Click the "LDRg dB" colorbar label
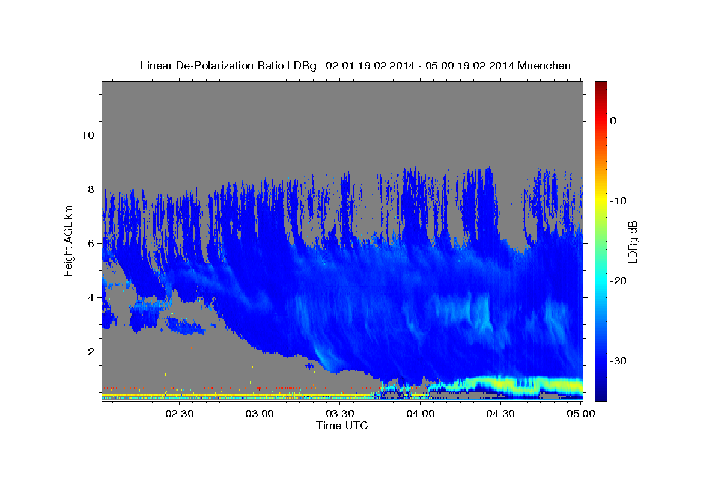The image size is (721, 481). [633, 242]
